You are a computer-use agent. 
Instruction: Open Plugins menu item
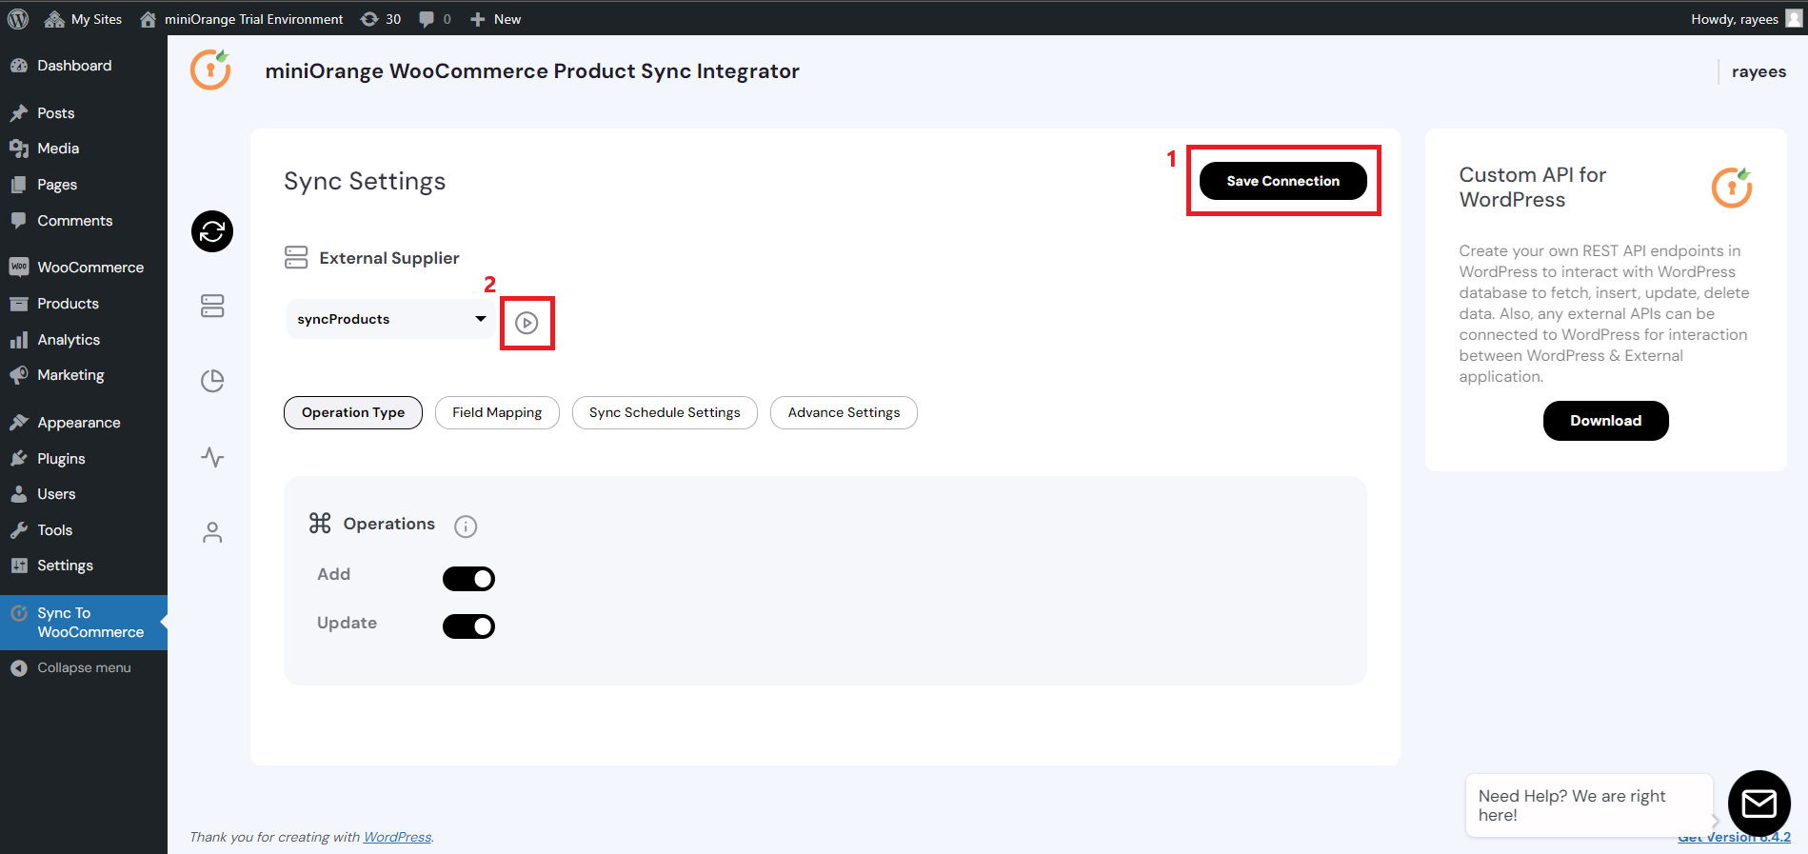tap(84, 459)
